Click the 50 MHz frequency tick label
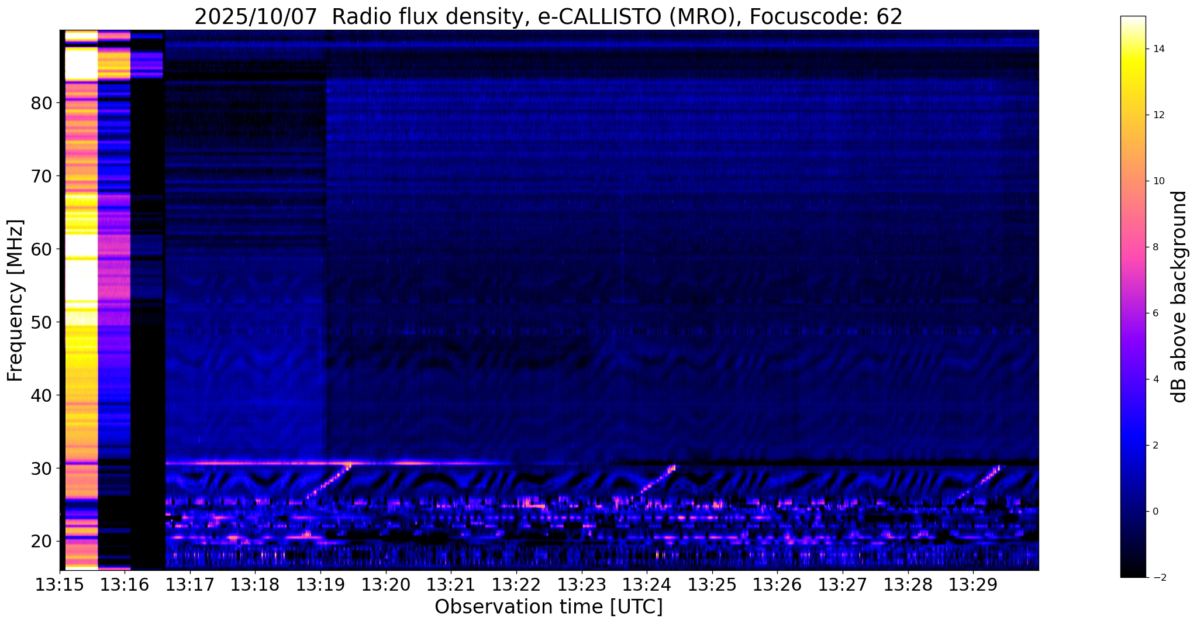The height and width of the screenshot is (624, 1197). (42, 322)
